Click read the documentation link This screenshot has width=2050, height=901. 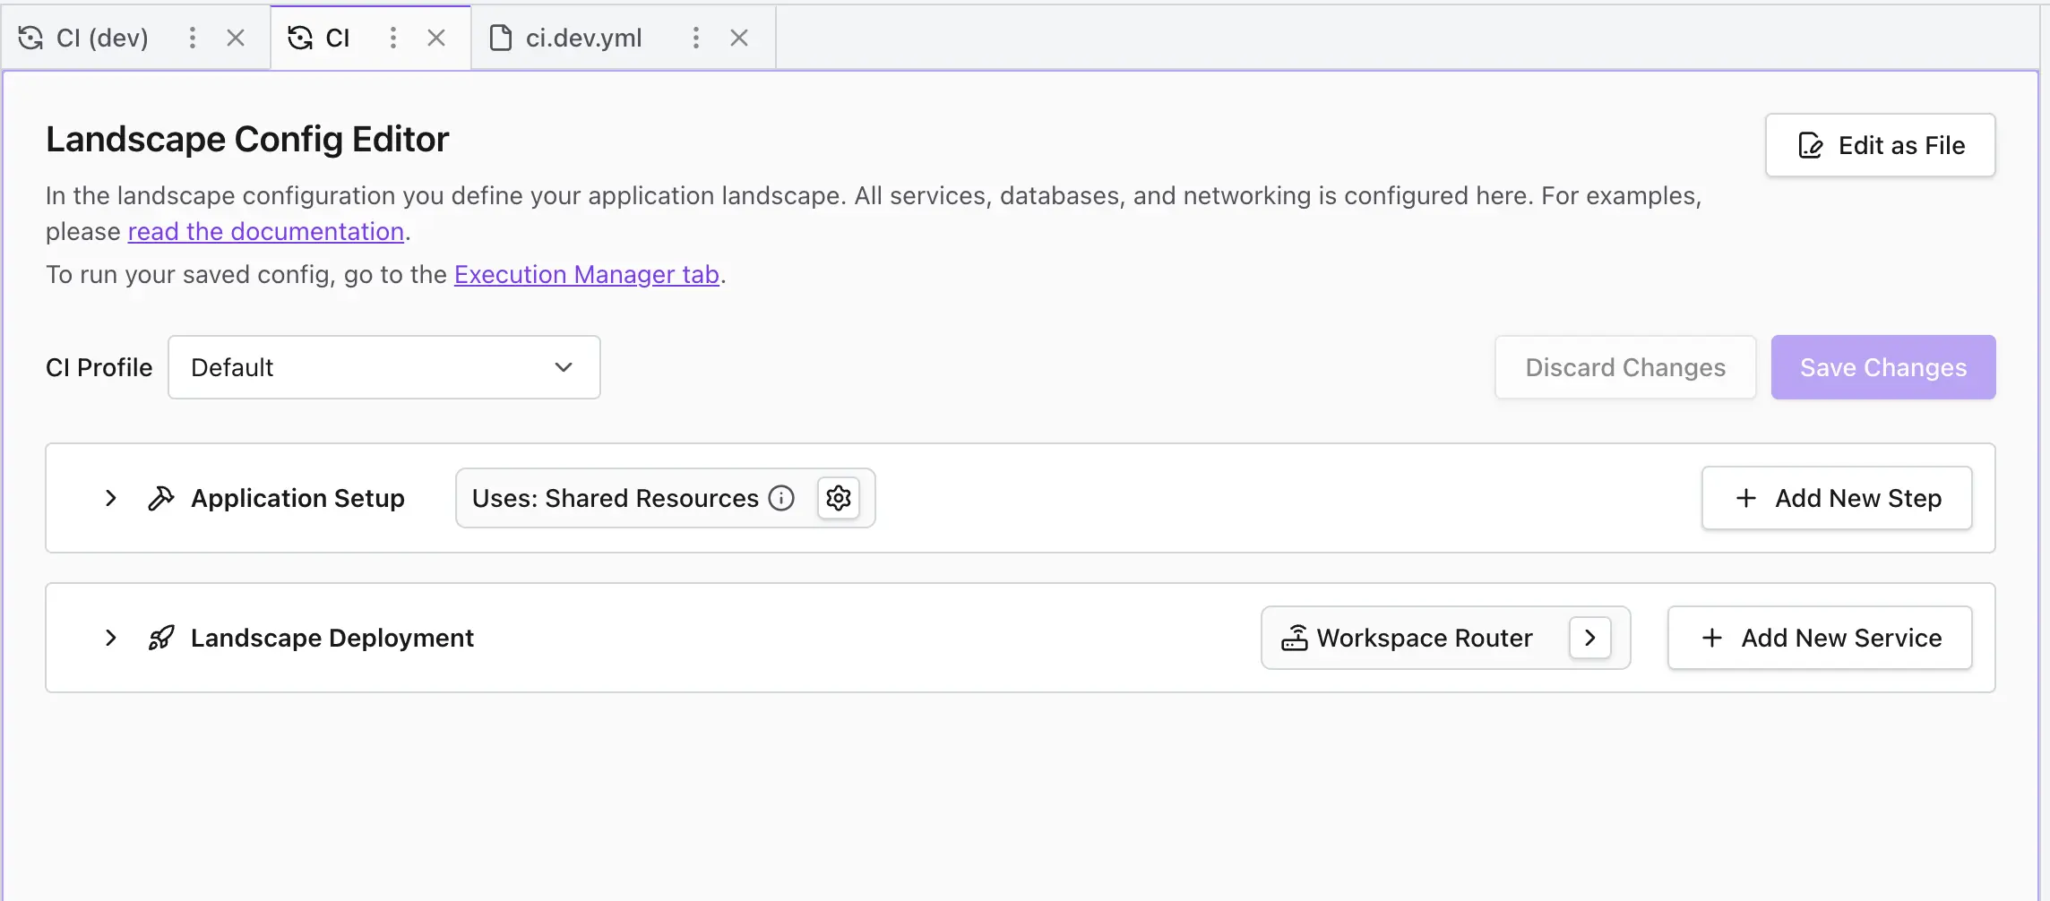coord(265,231)
